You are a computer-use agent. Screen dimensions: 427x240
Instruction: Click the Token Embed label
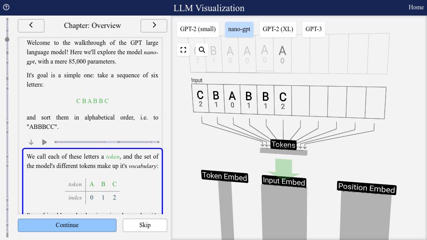coord(225,176)
